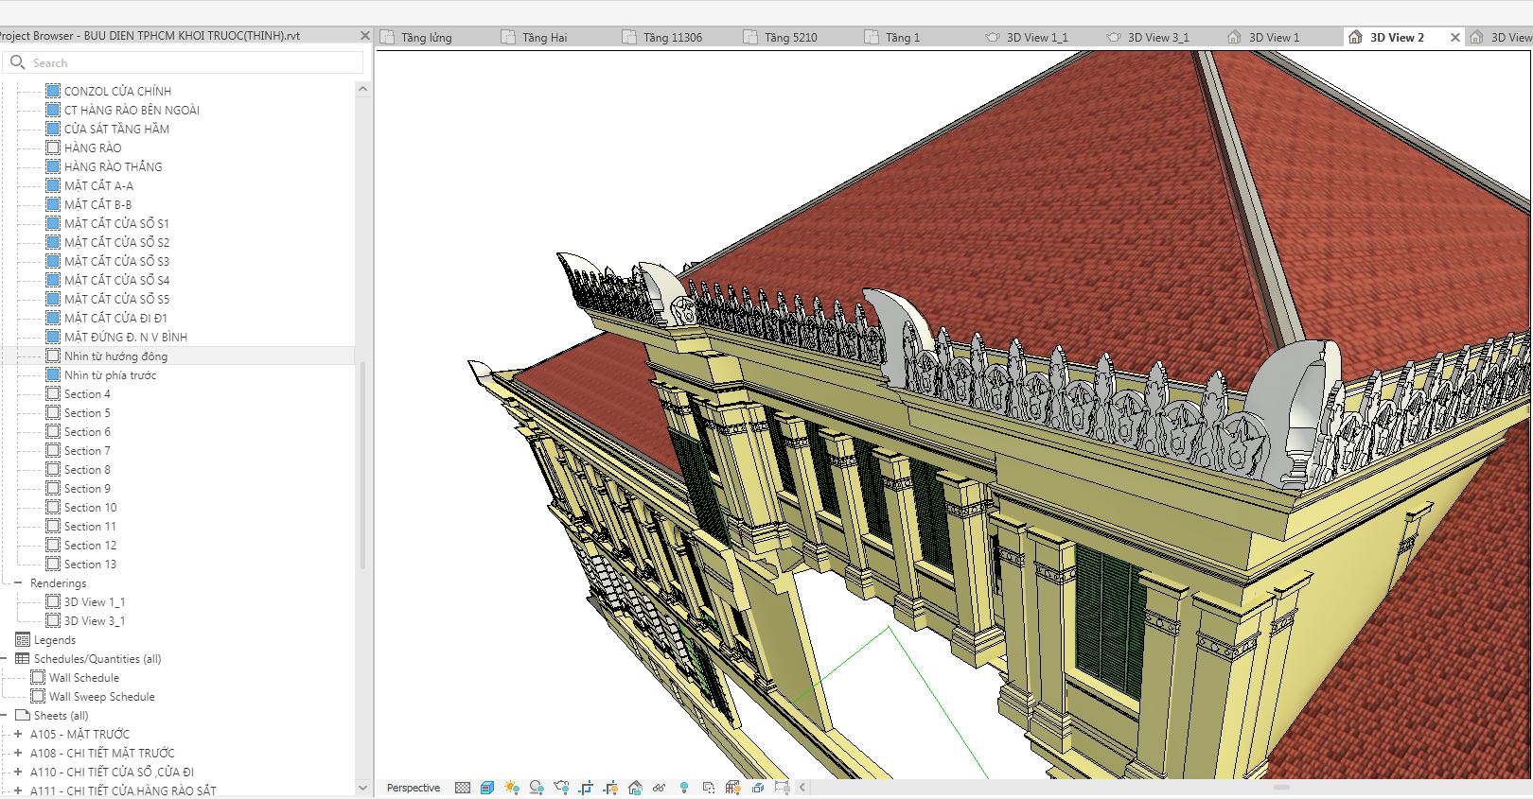The height and width of the screenshot is (799, 1533).
Task: Click the view icon beside Section 4
Action: [53, 393]
